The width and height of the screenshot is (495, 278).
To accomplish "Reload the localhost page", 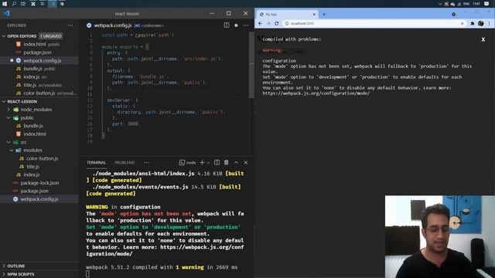I will point(277,23).
